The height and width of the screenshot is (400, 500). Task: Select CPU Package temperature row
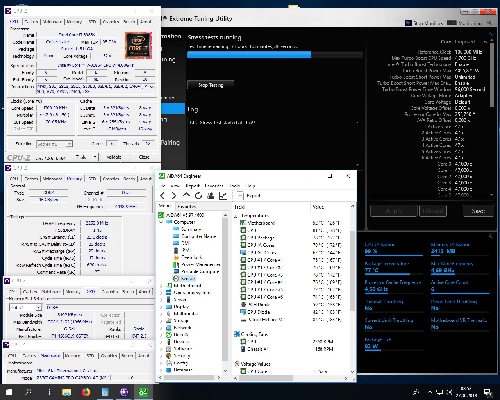point(291,237)
